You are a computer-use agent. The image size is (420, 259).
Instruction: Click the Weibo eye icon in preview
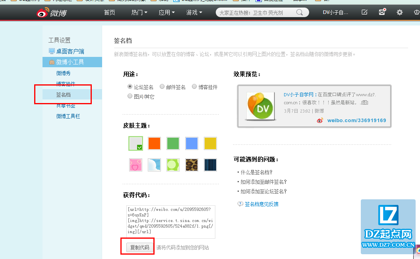pyautogui.click(x=320, y=121)
